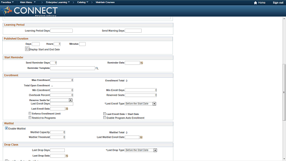Screen dimensions: 286x161
Task: Click the Published Duration Minutes field
Action: 82,44
